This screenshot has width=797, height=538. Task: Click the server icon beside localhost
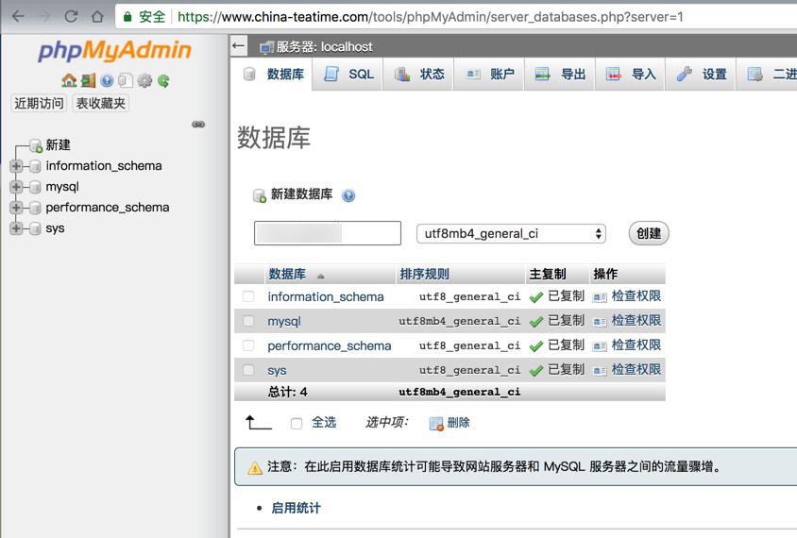point(266,48)
